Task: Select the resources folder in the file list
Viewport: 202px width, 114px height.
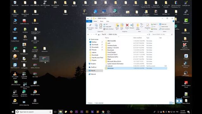Action: (136, 68)
